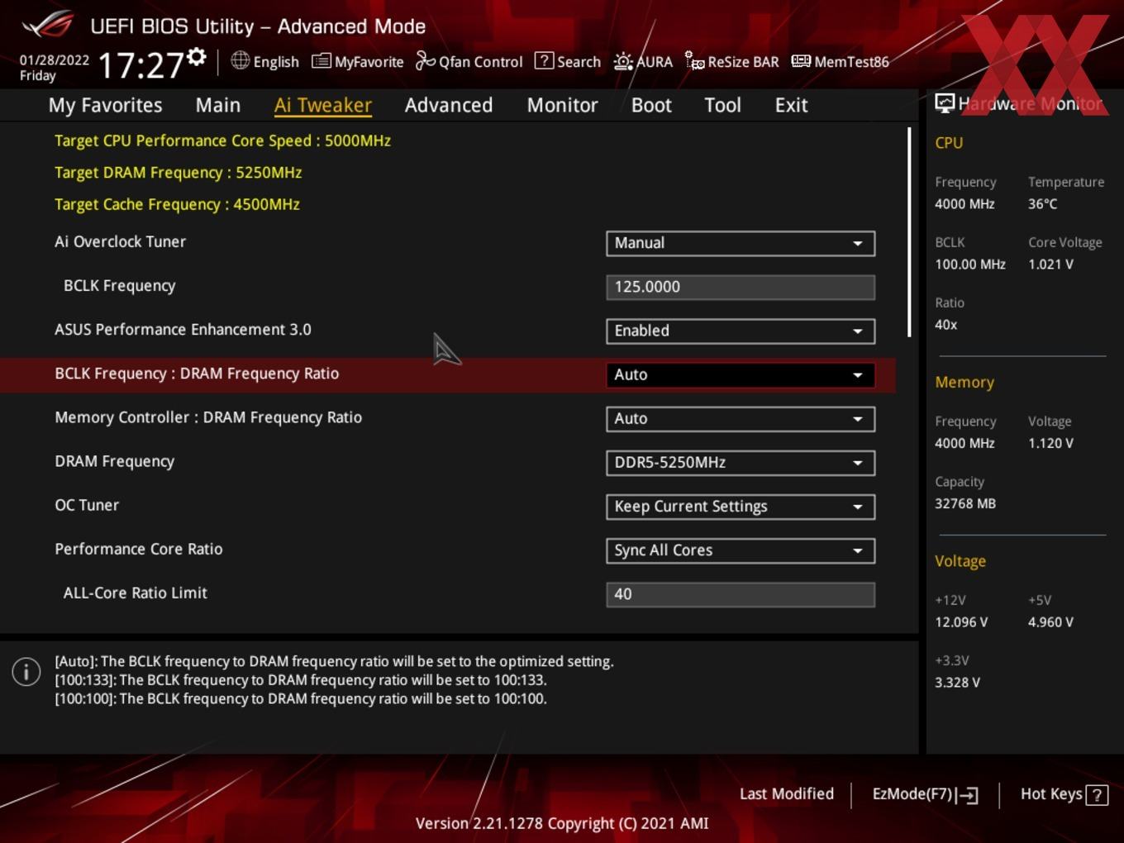Click Target DRAM Frequency : 5250MHz text
The width and height of the screenshot is (1124, 843).
178,172
